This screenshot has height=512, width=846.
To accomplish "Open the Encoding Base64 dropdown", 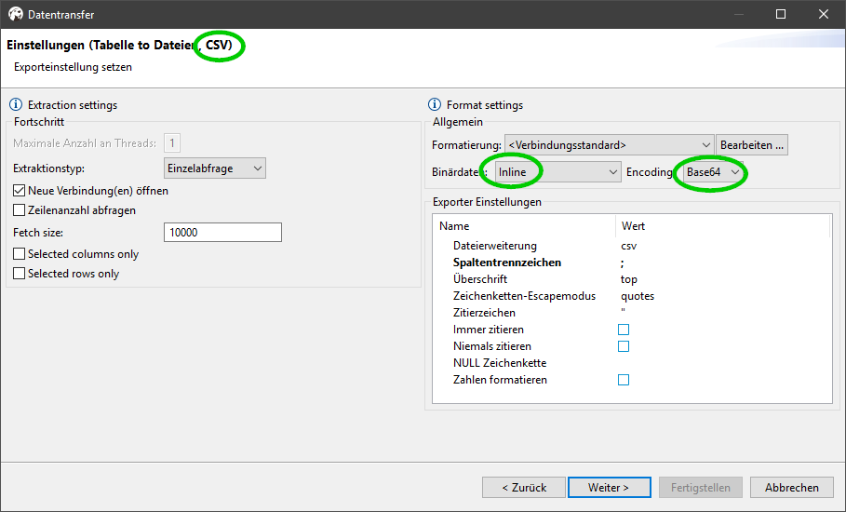I will pyautogui.click(x=713, y=172).
